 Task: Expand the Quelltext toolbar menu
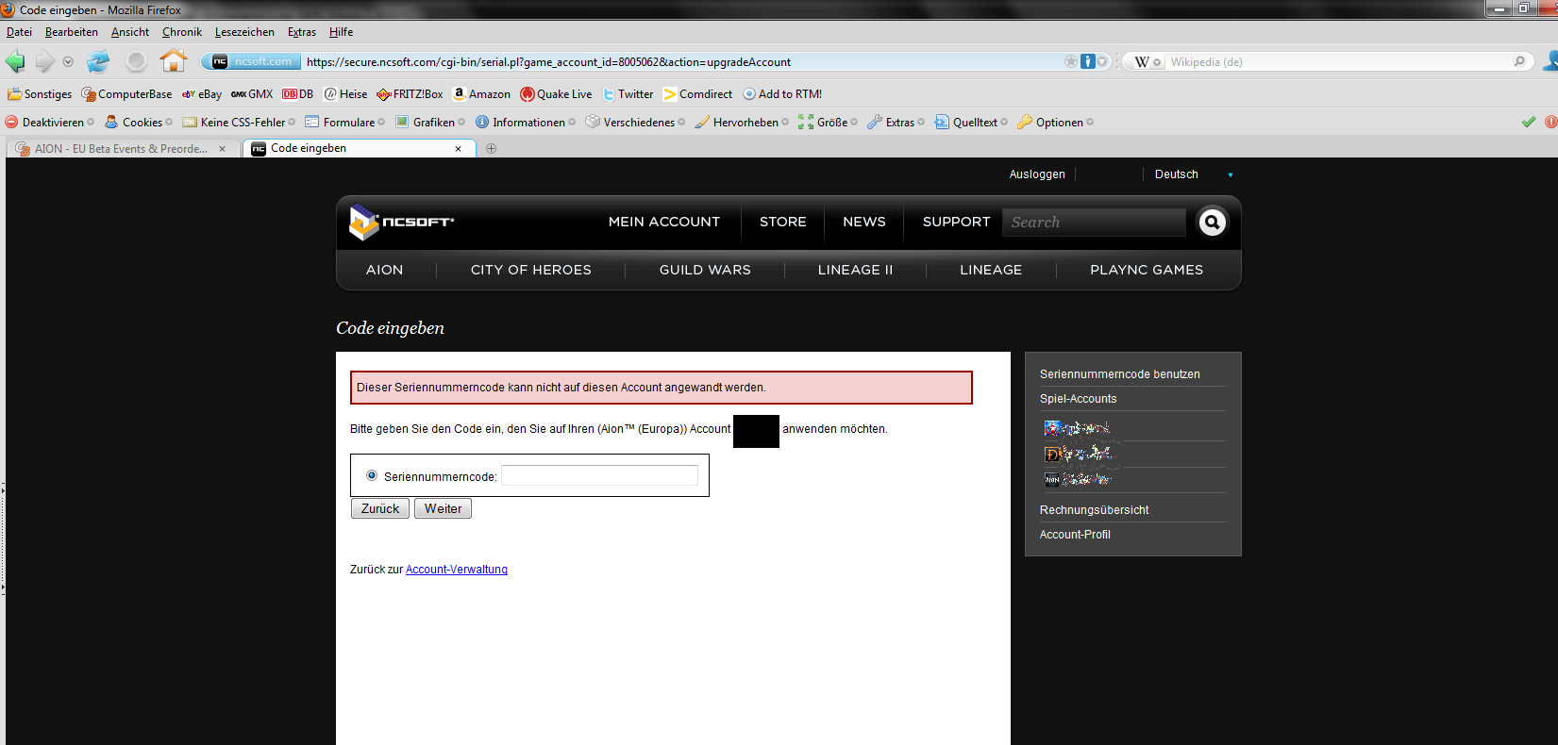click(971, 123)
